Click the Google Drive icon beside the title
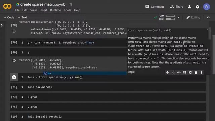215x121 pixels. [17, 4]
